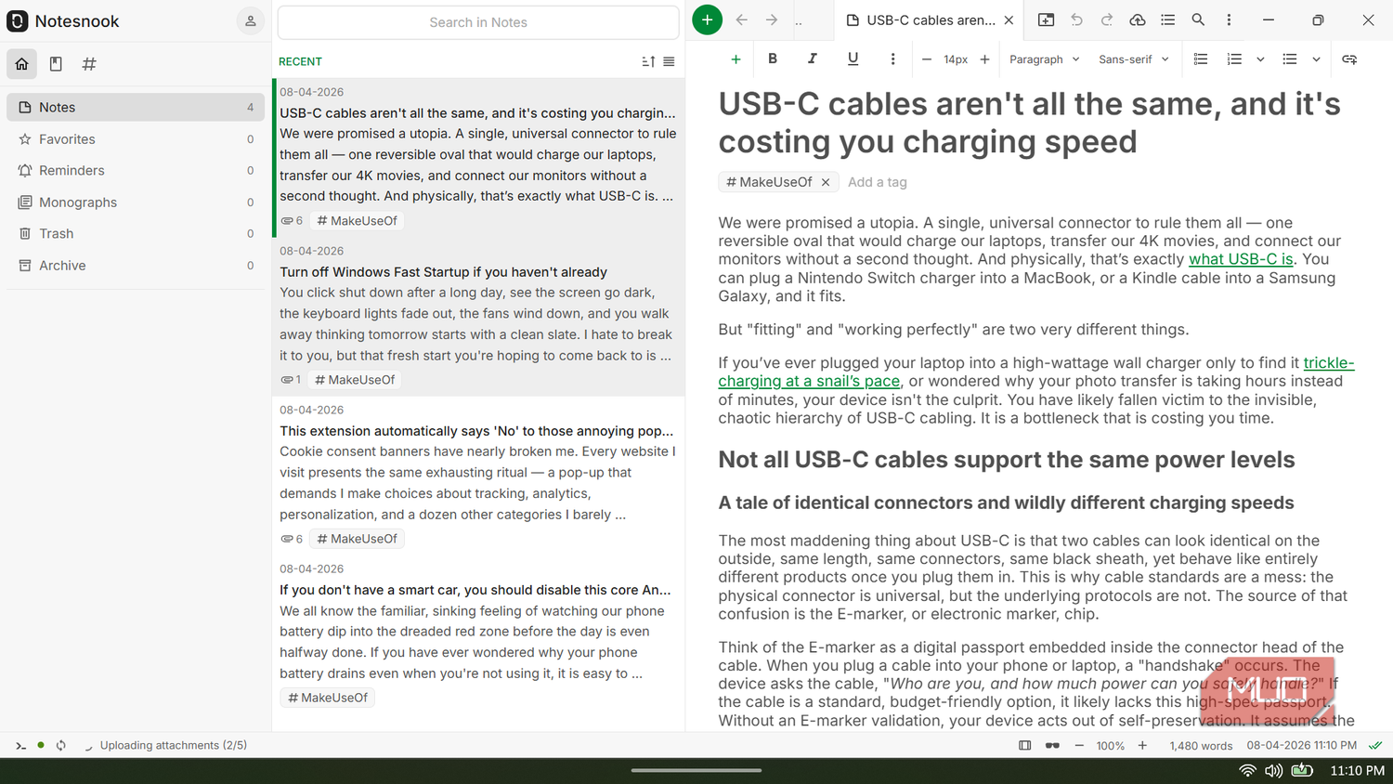Redo the last edit
Image resolution: width=1393 pixels, height=784 pixels.
pyautogui.click(x=1107, y=20)
